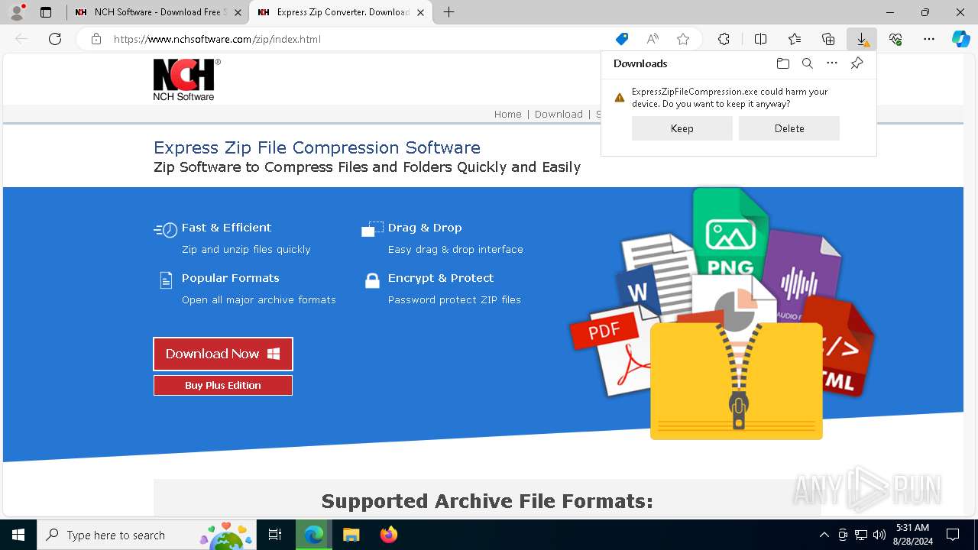Click the Buy Plus Edition button
Image resolution: width=978 pixels, height=550 pixels.
tap(223, 385)
